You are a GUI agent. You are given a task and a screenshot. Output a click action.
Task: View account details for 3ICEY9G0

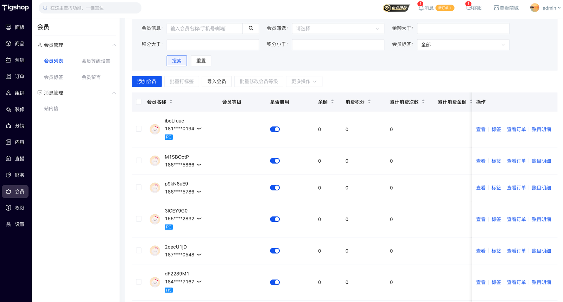[541, 219]
